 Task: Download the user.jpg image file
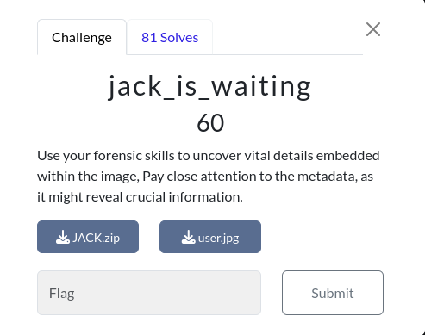click(x=210, y=237)
